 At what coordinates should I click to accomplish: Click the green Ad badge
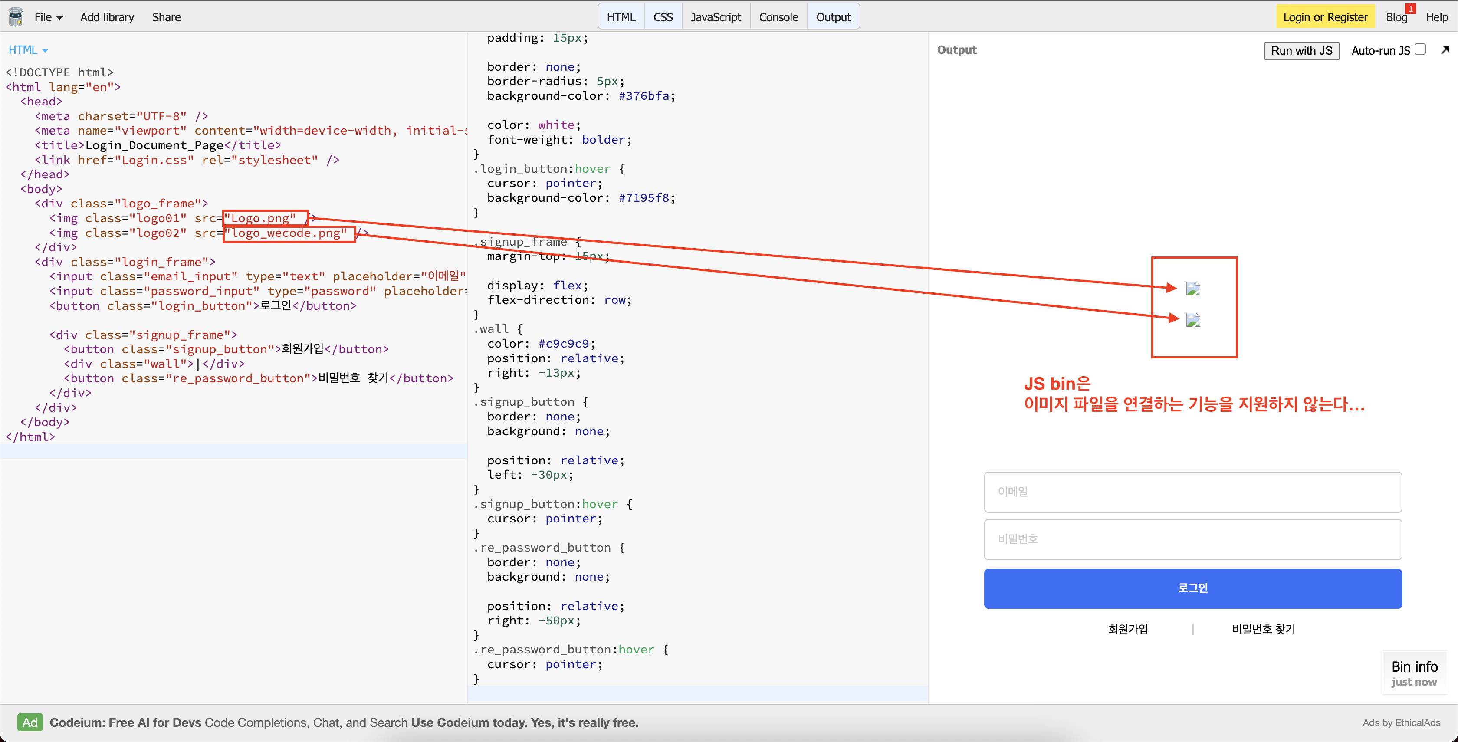click(x=30, y=723)
